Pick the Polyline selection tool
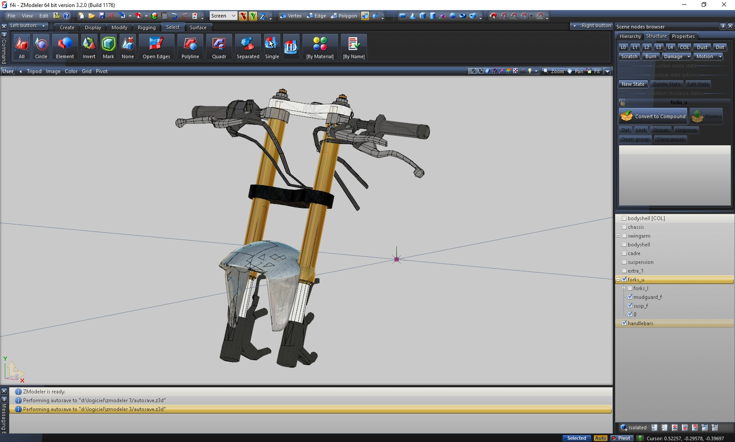 (190, 47)
